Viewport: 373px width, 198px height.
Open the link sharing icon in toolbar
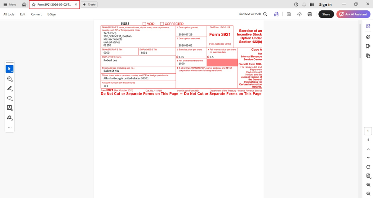point(276,14)
